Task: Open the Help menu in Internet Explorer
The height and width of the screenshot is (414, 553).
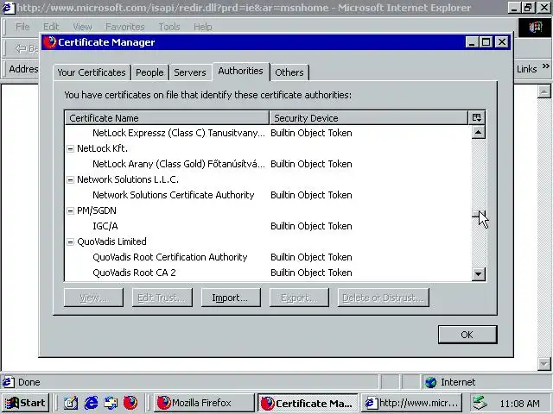Action: [x=203, y=27]
